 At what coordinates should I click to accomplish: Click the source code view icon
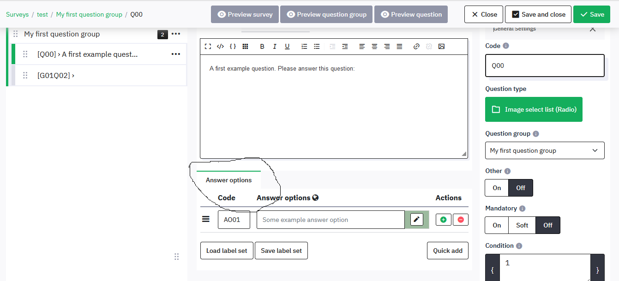[220, 47]
